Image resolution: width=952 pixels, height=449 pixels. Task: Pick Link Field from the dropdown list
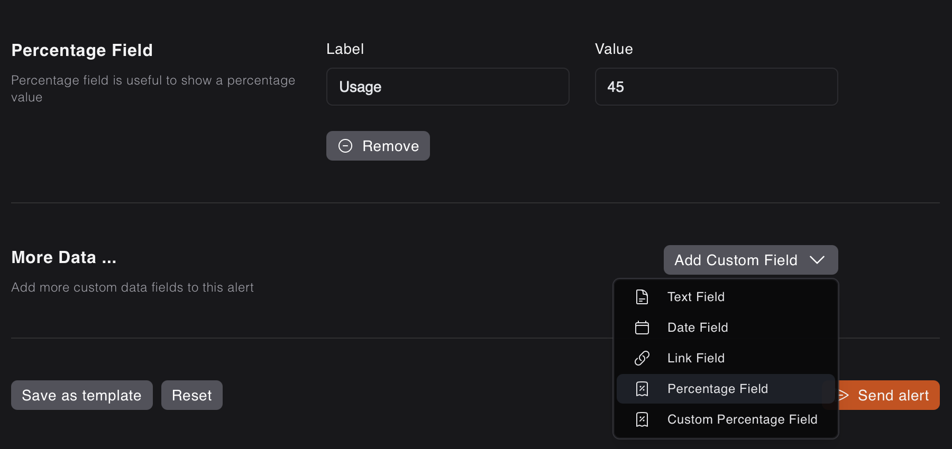695,358
